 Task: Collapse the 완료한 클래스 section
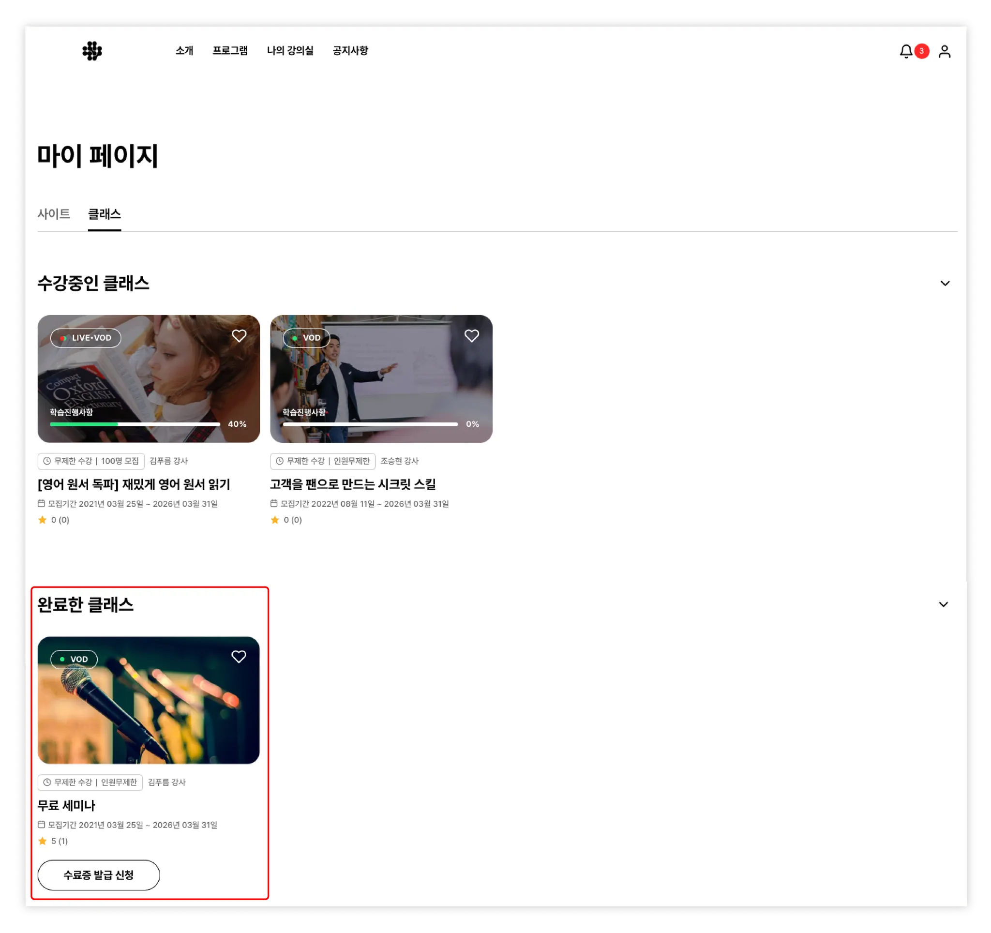[943, 604]
